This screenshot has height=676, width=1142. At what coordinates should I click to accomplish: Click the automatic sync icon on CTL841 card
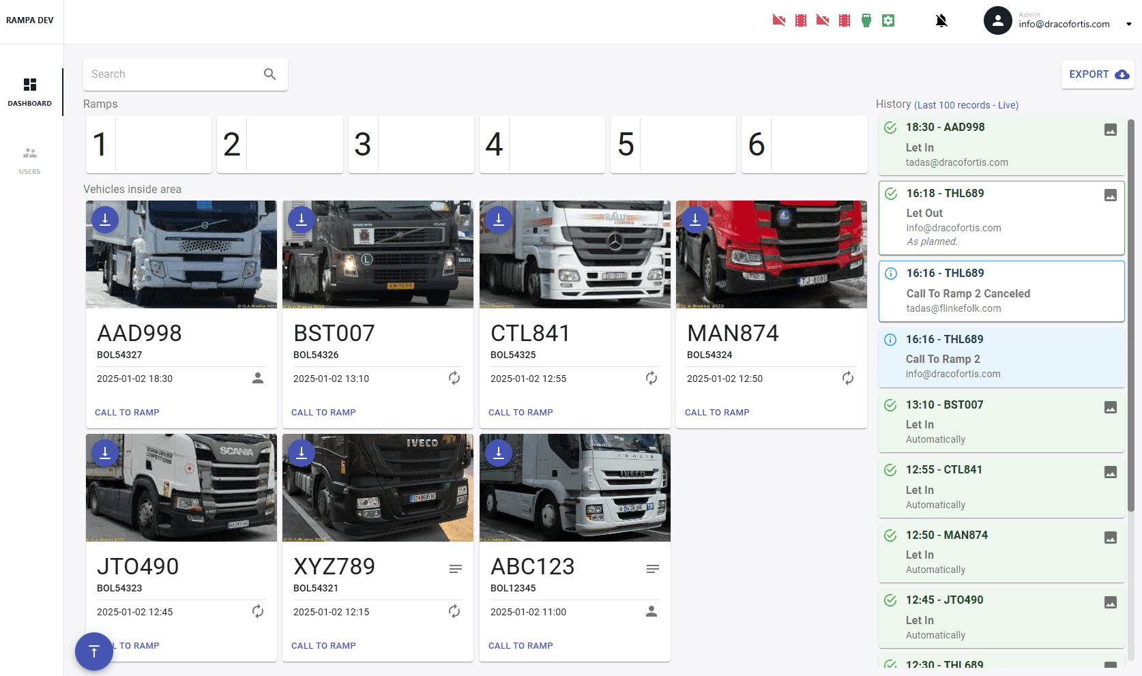pyautogui.click(x=651, y=378)
